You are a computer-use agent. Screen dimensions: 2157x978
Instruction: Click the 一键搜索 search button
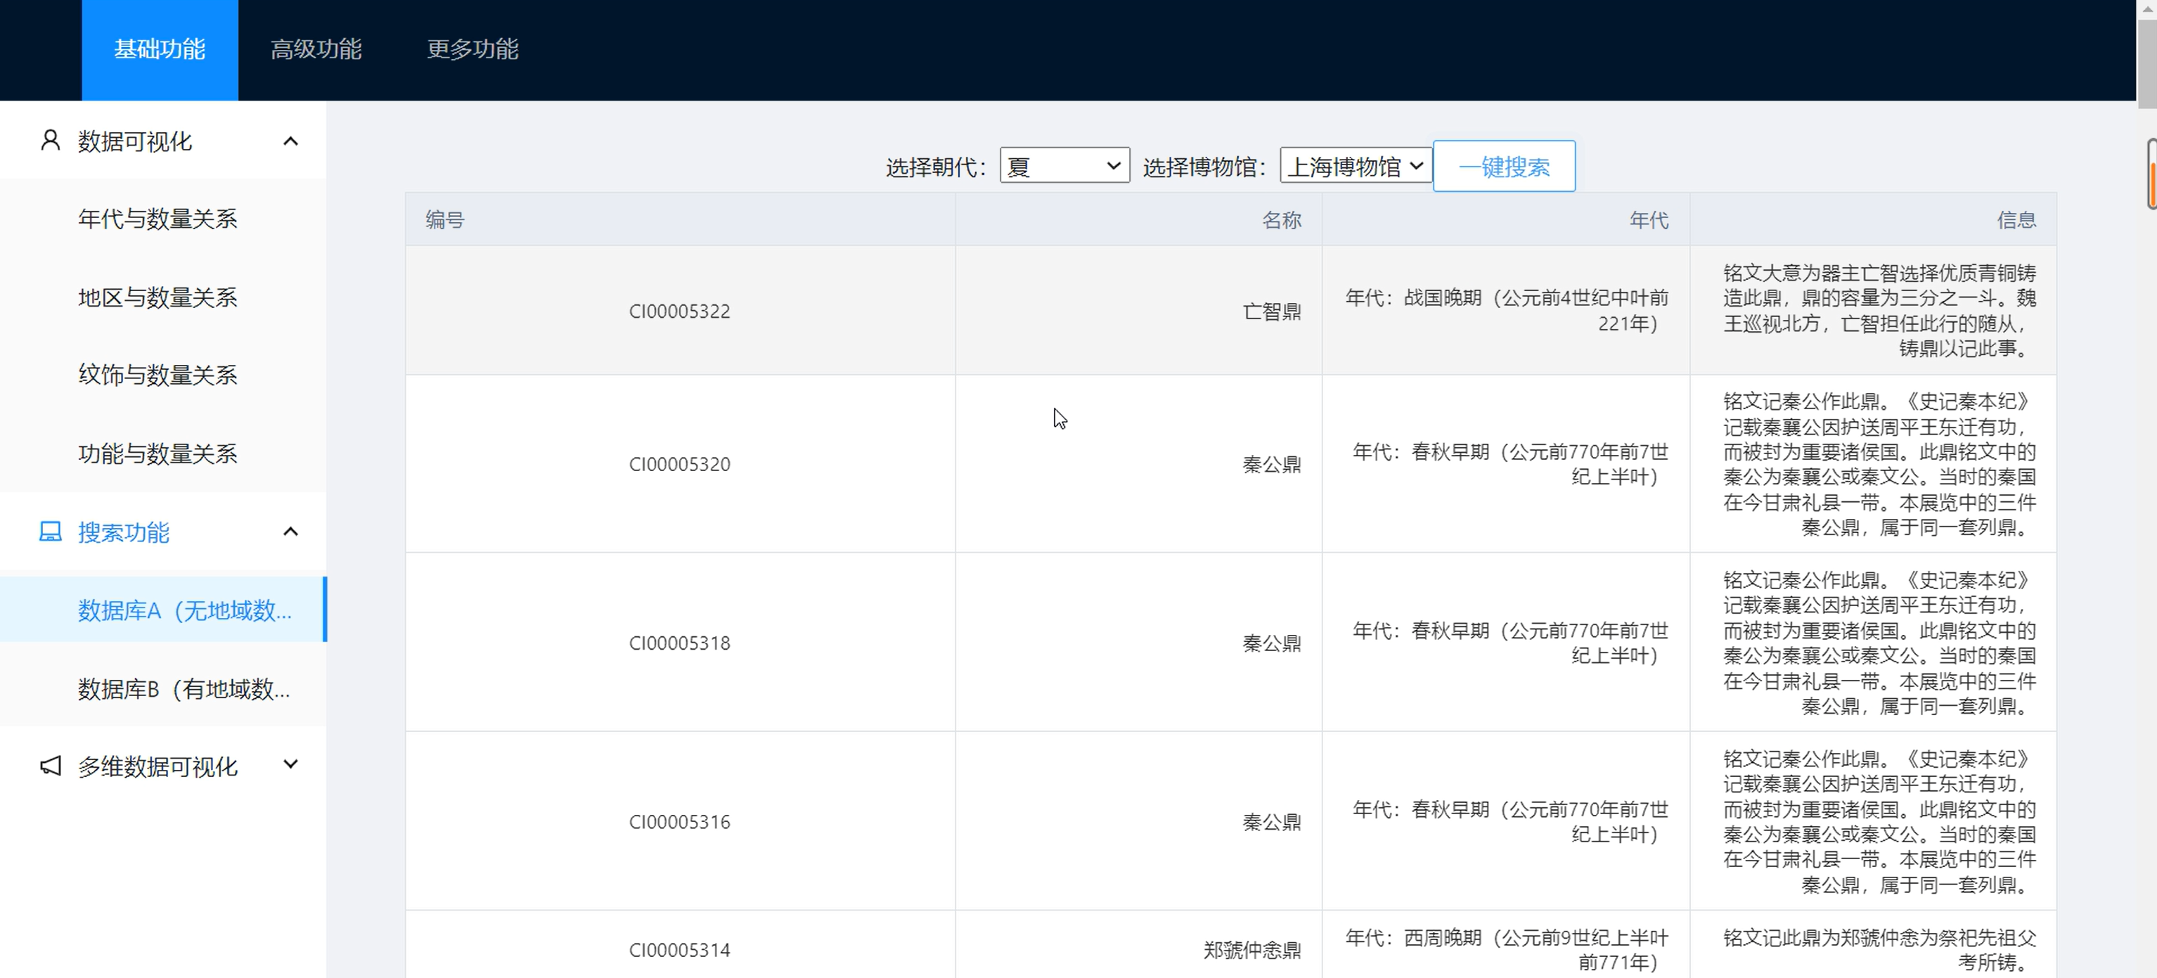(x=1503, y=165)
